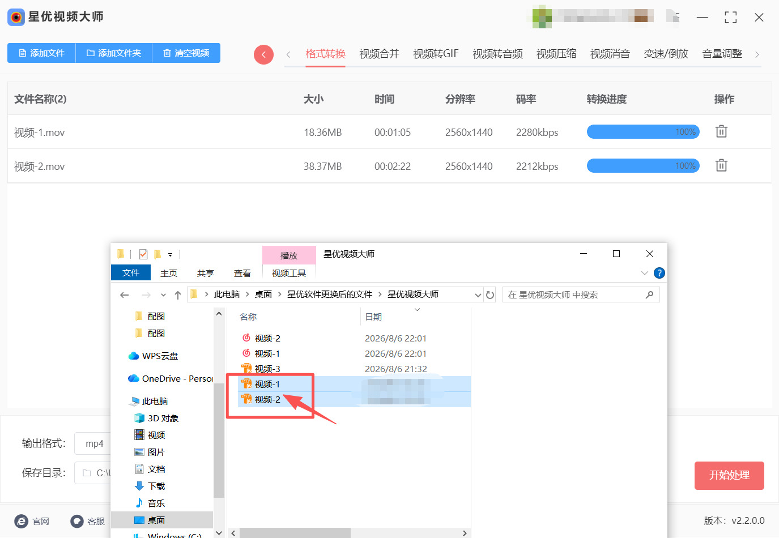The image size is (779, 538).
Task: Open the 文档 folder in the tree
Action: pyautogui.click(x=150, y=469)
